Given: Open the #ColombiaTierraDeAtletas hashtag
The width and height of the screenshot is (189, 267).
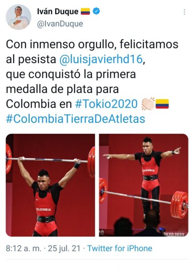Looking at the screenshot, I should pyautogui.click(x=76, y=119).
